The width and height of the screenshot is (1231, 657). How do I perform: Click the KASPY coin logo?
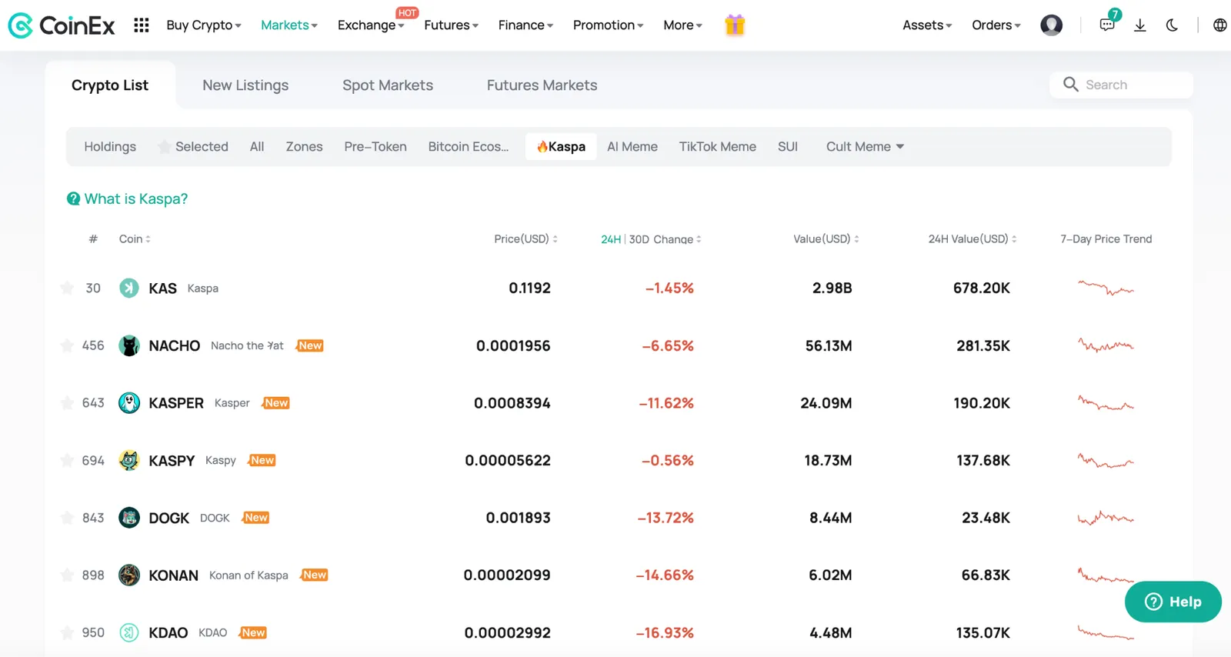point(129,460)
